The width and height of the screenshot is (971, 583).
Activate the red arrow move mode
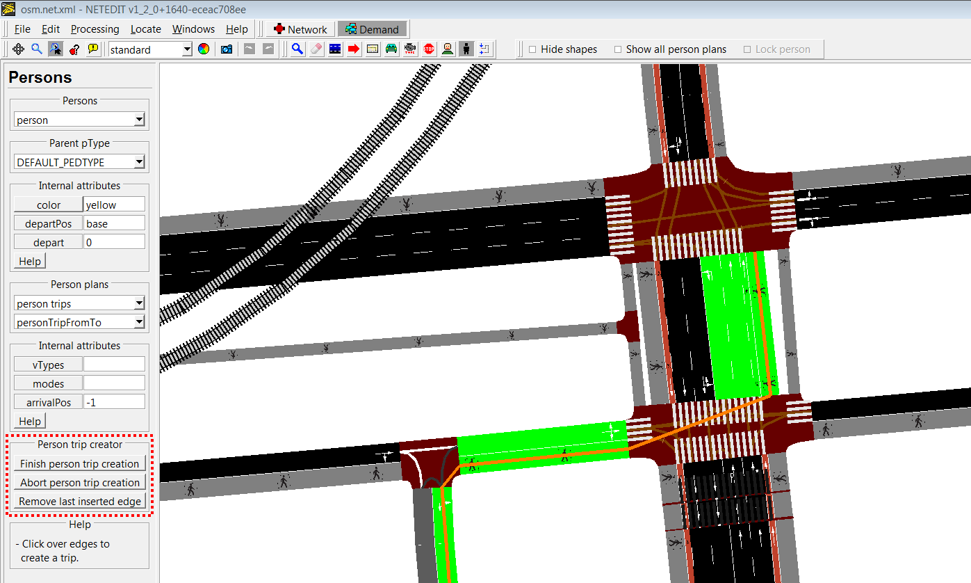[354, 49]
